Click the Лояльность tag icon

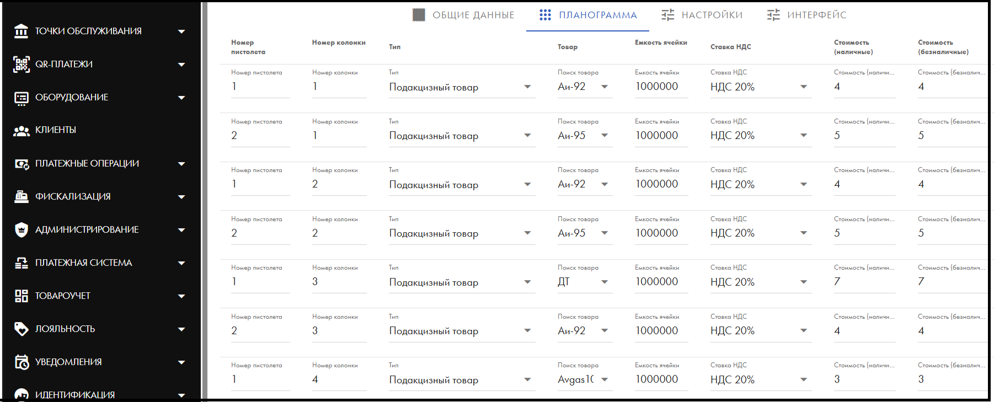pos(21,329)
